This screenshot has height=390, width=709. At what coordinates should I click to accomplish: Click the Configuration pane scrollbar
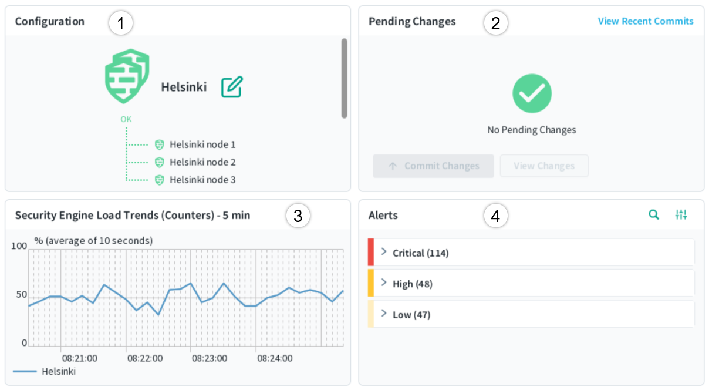[344, 78]
